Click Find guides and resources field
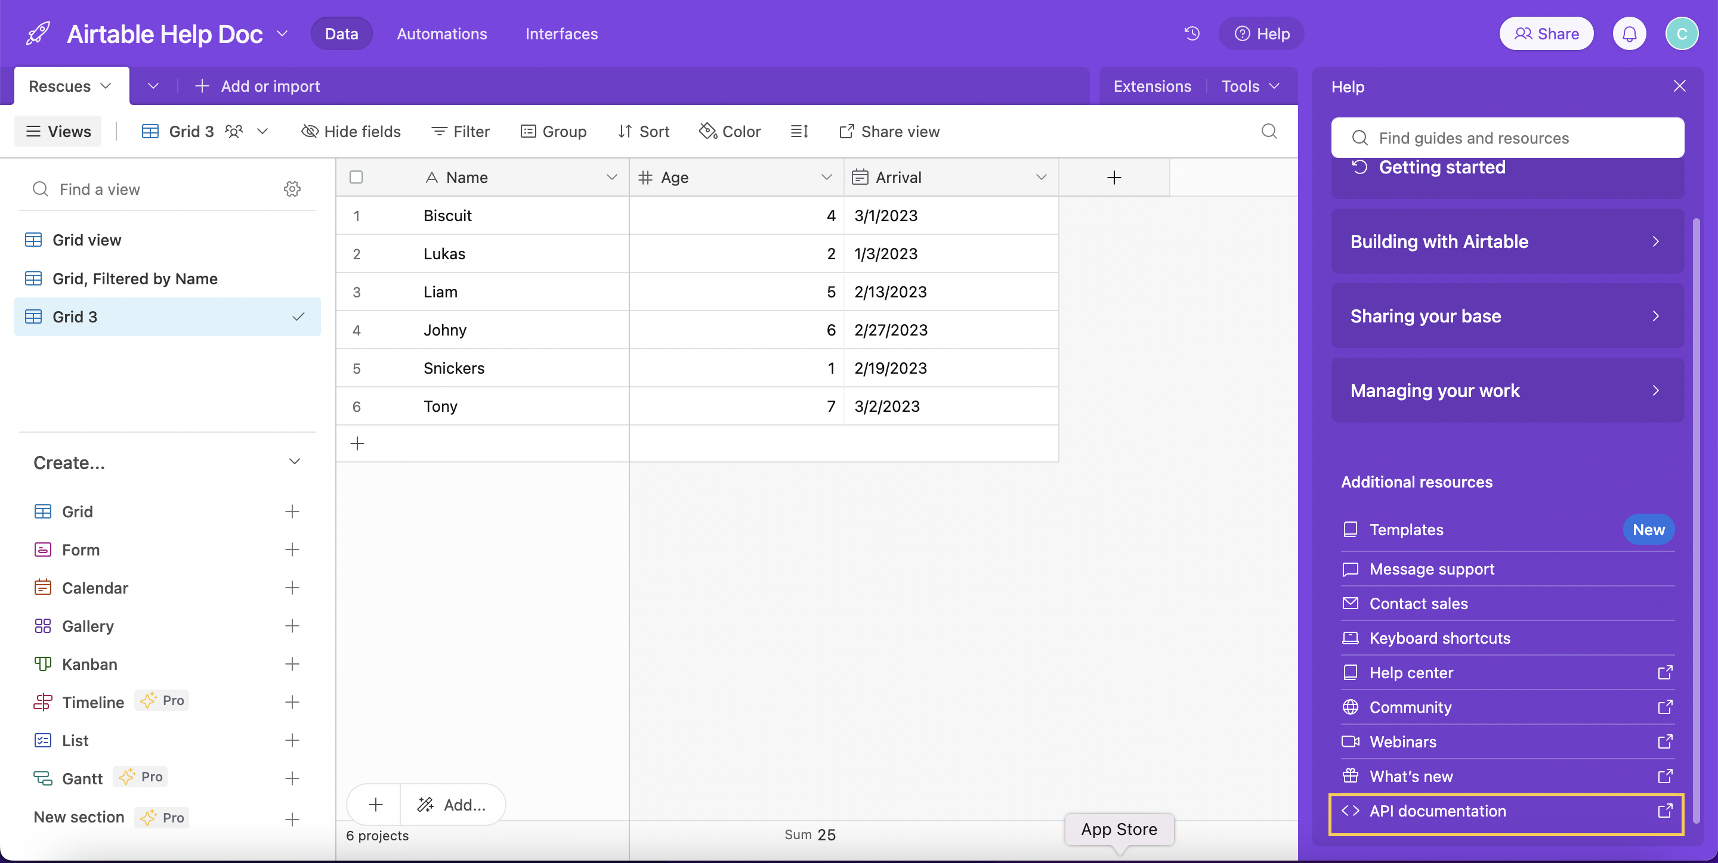Viewport: 1718px width, 863px height. (x=1507, y=138)
